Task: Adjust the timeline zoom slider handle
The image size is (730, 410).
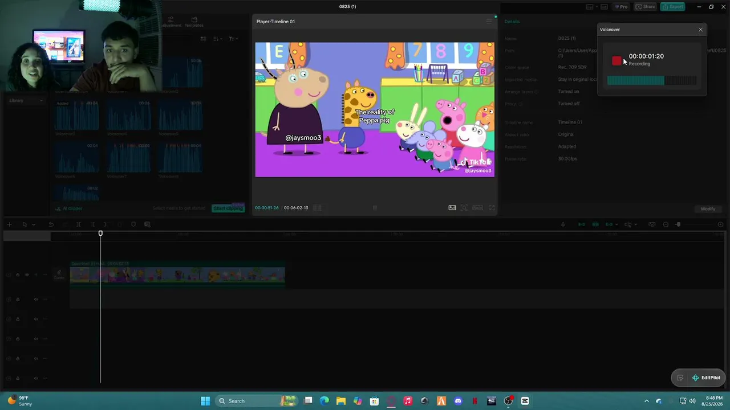Action: 678,225
